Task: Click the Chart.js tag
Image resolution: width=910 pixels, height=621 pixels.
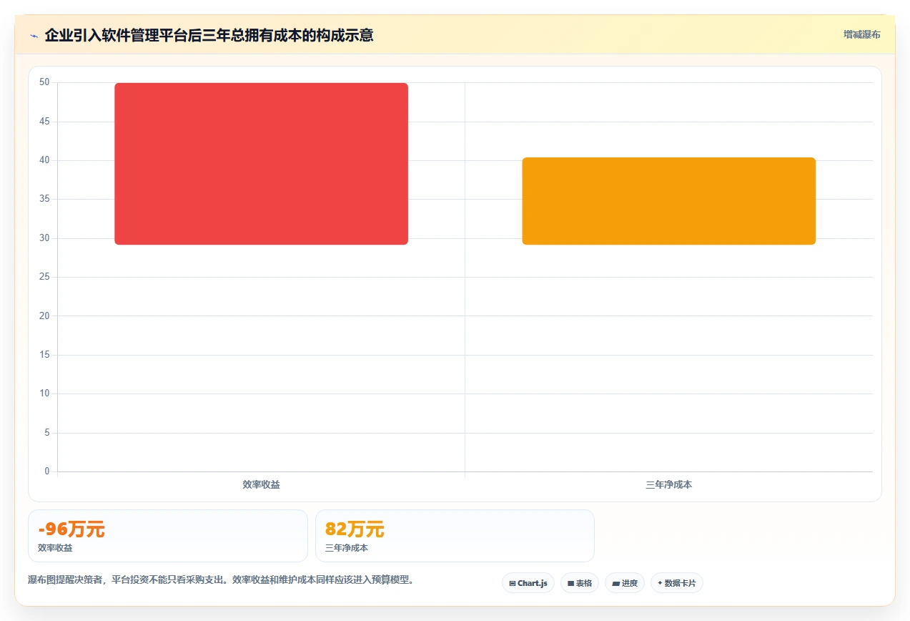Action: coord(528,583)
